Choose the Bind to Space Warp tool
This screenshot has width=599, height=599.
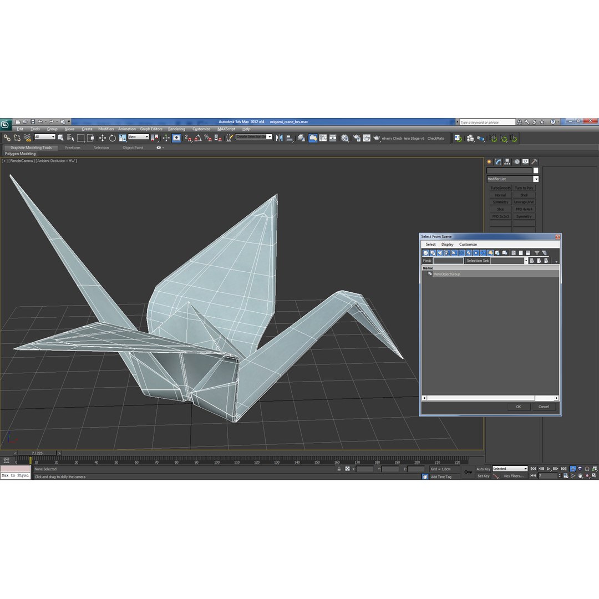point(27,138)
